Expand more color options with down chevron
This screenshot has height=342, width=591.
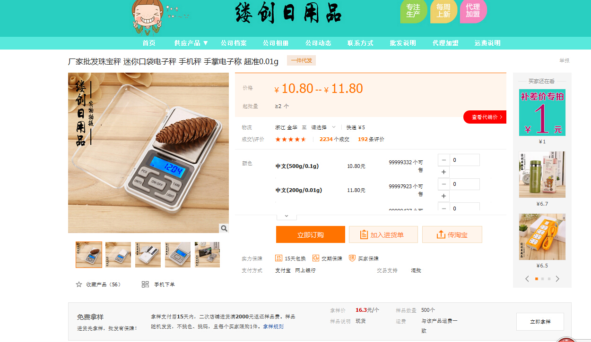tap(287, 216)
